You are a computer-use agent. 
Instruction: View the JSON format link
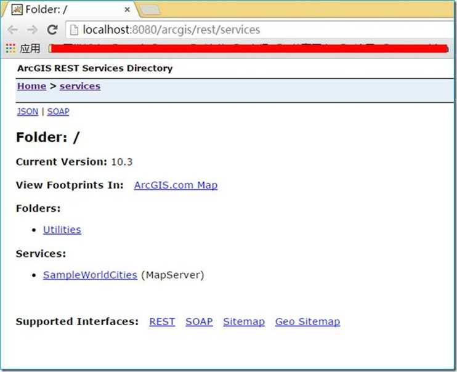pos(28,111)
